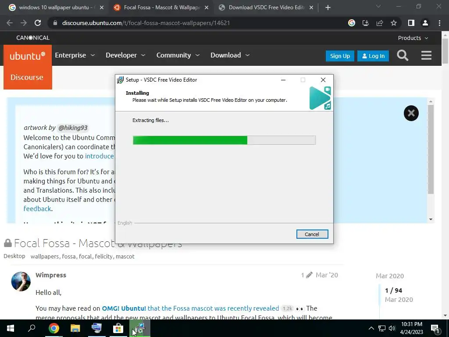This screenshot has width=449, height=337.
Task: Click the VSDC logo in setup dialog
Action: (x=320, y=98)
